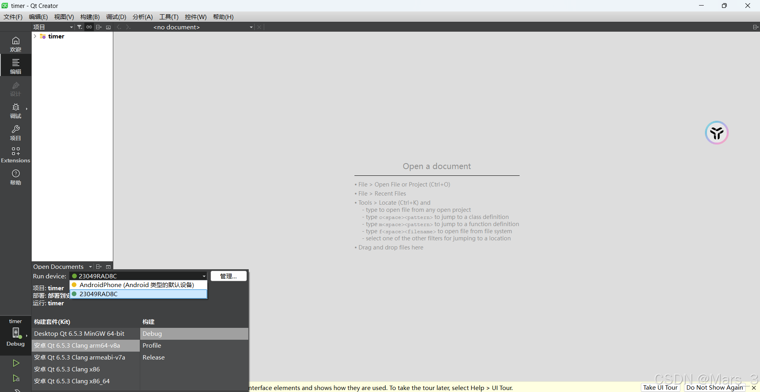This screenshot has height=392, width=760.
Task: Select the Profile build configuration
Action: point(194,346)
